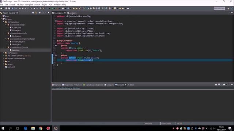Switch to the Data Source Explorer tab

point(93,85)
